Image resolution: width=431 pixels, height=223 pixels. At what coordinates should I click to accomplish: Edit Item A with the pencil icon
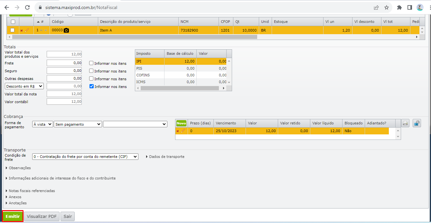[27, 30]
